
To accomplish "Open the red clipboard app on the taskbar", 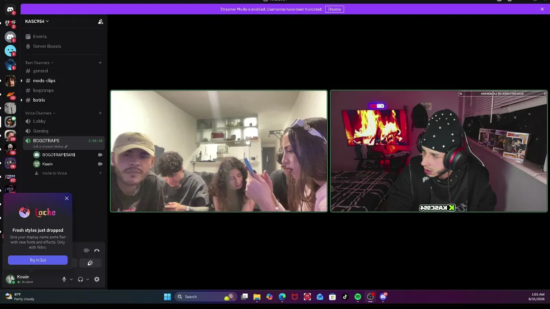I will [307, 297].
